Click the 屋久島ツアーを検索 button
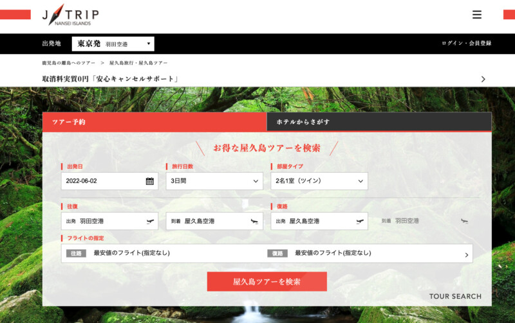 tap(267, 281)
